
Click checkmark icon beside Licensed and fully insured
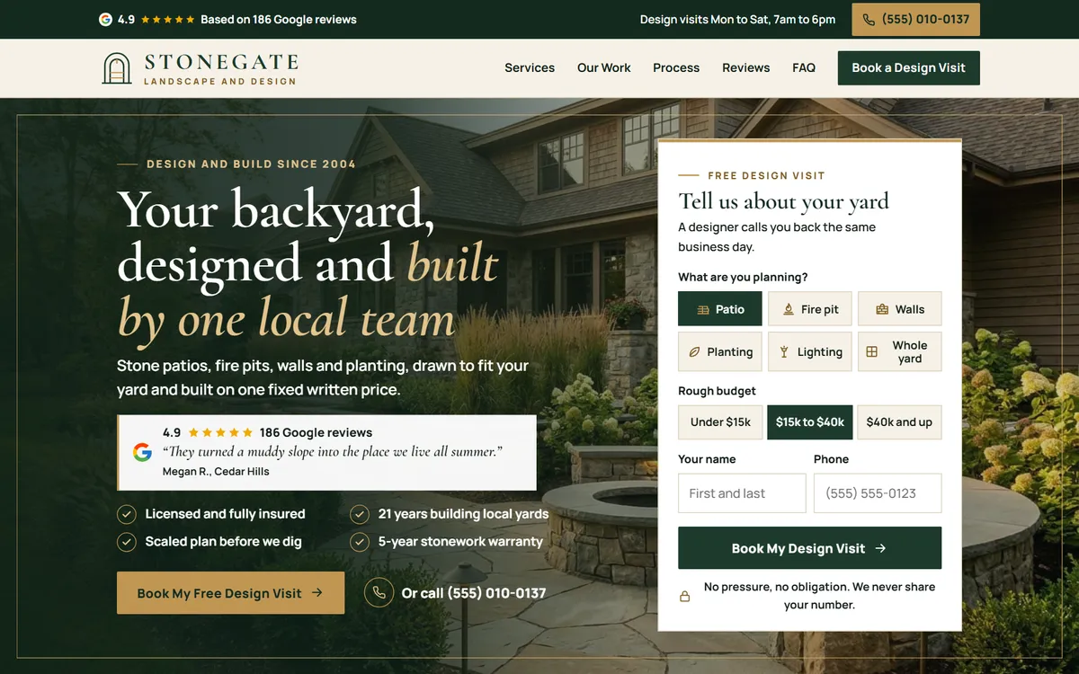(127, 514)
